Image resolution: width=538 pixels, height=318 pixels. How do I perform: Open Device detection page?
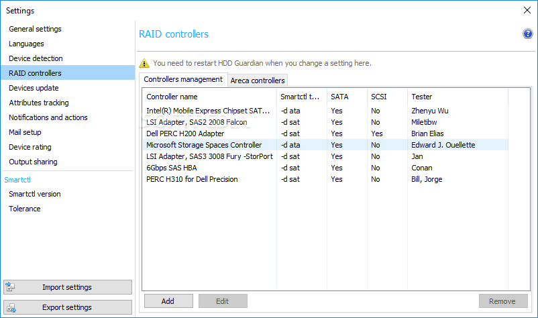tap(36, 58)
